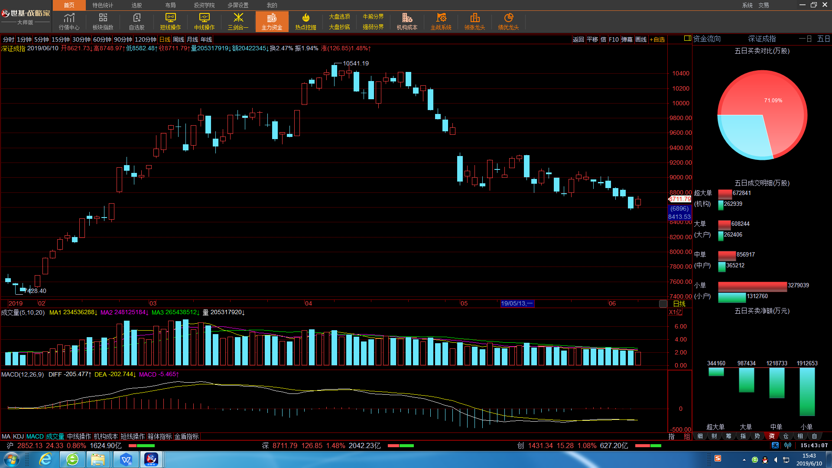
Task: Open the file explorer folder in taskbar
Action: pyautogui.click(x=98, y=459)
